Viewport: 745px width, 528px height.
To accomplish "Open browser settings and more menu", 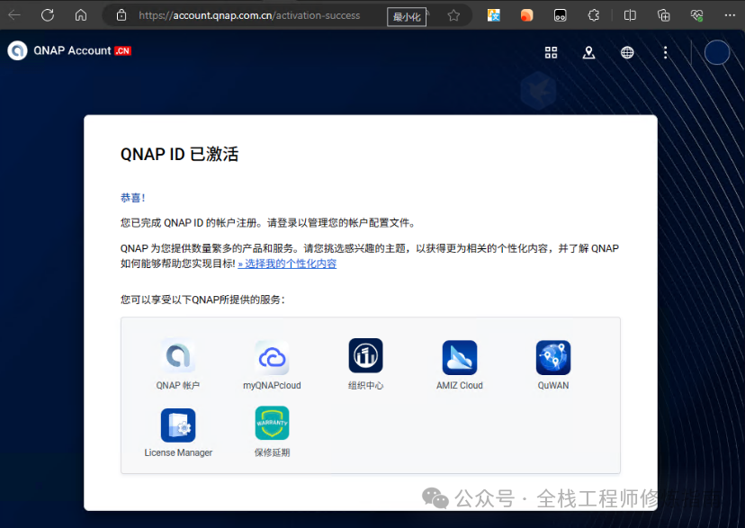I will click(730, 15).
